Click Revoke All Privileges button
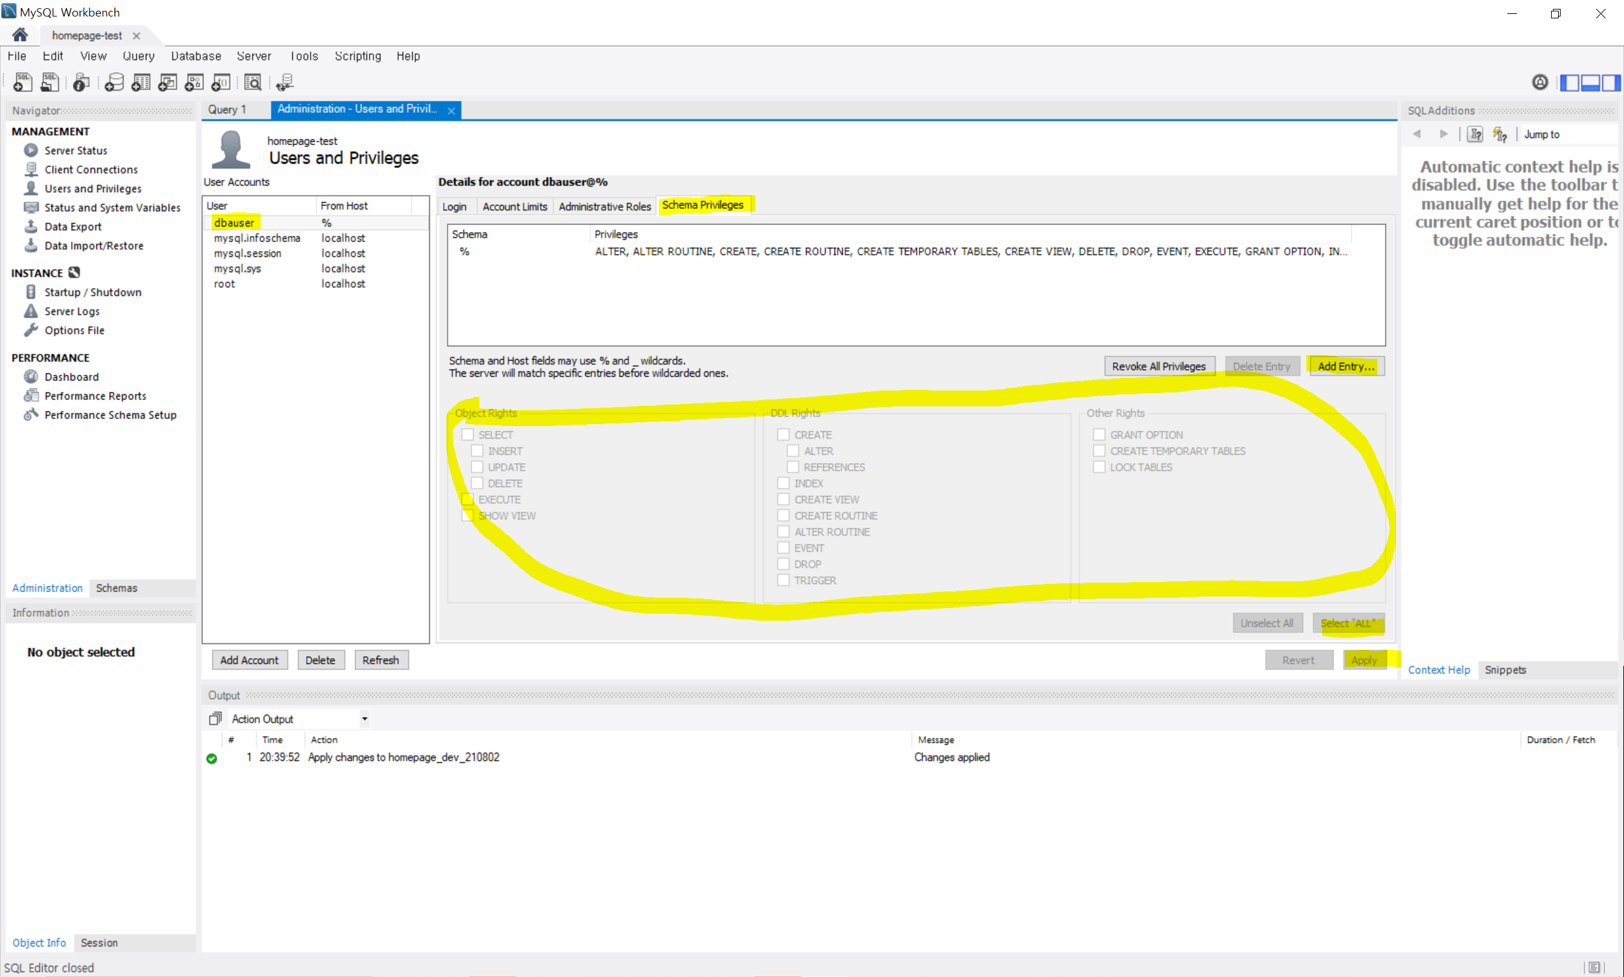 1159,366
